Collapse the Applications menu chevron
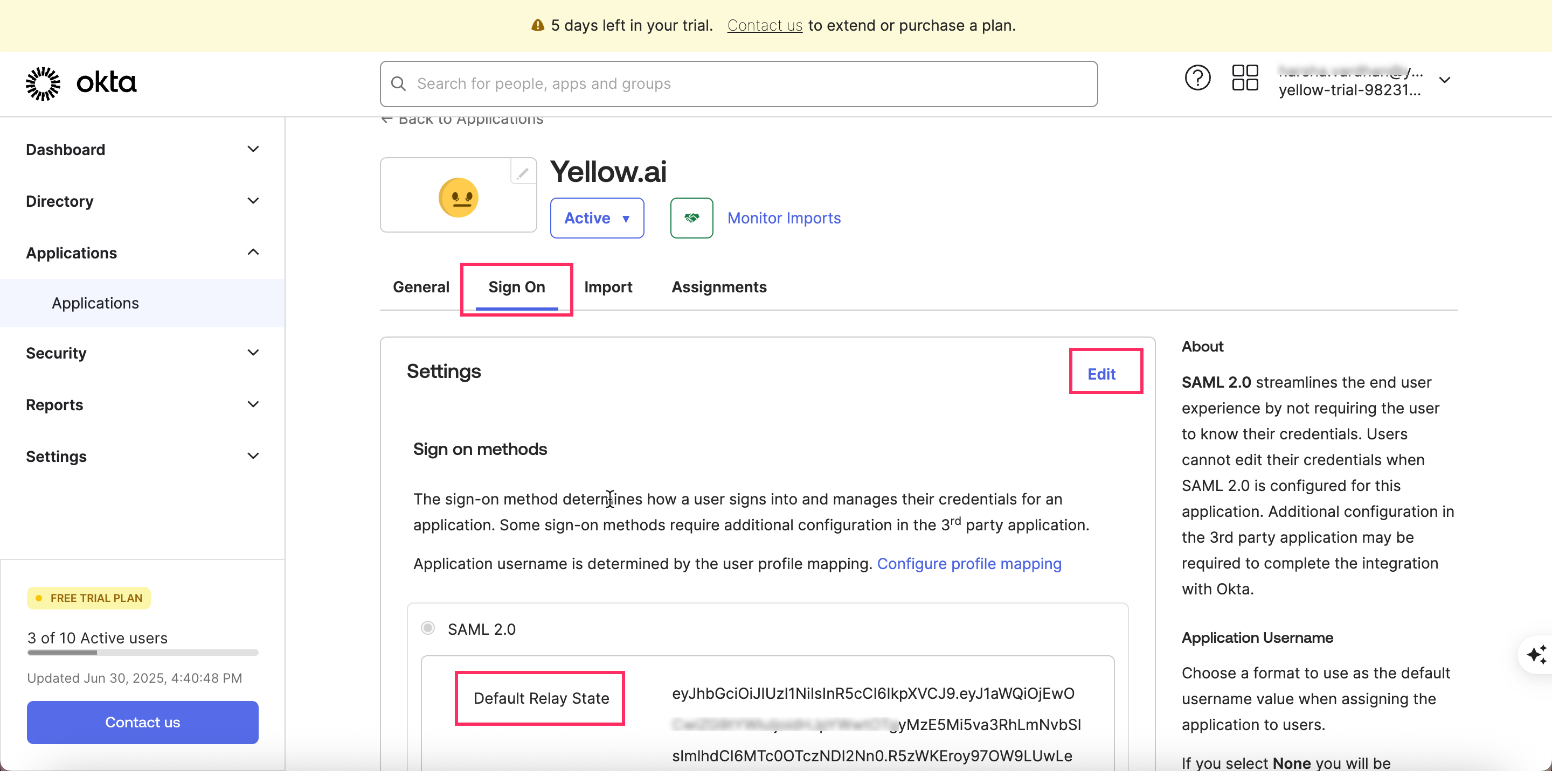Viewport: 1552px width, 771px height. tap(253, 252)
